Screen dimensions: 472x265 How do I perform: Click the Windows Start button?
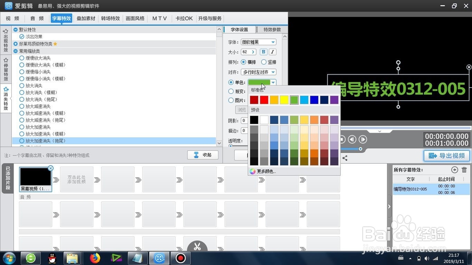[x=9, y=258]
